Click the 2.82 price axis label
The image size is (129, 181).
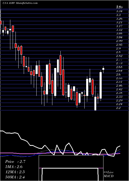(x=119, y=56)
